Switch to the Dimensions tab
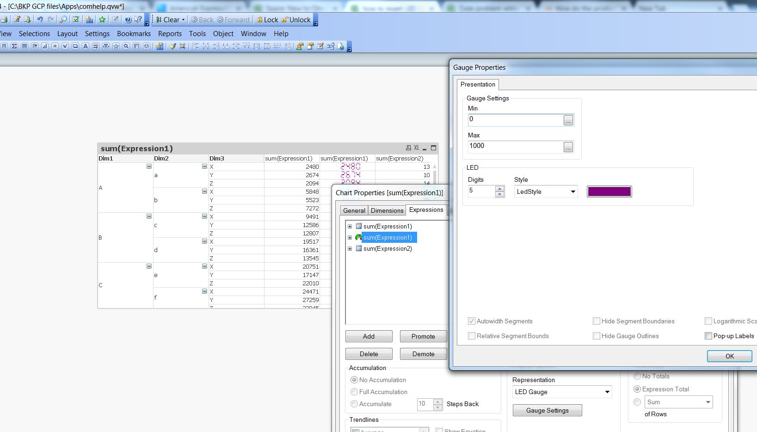Image resolution: width=757 pixels, height=432 pixels. coord(387,210)
